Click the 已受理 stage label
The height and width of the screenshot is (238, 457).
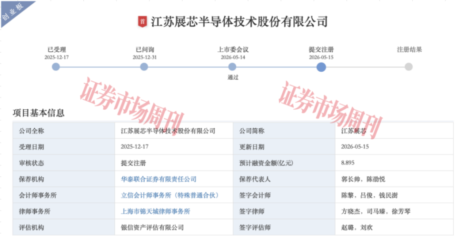coord(57,50)
